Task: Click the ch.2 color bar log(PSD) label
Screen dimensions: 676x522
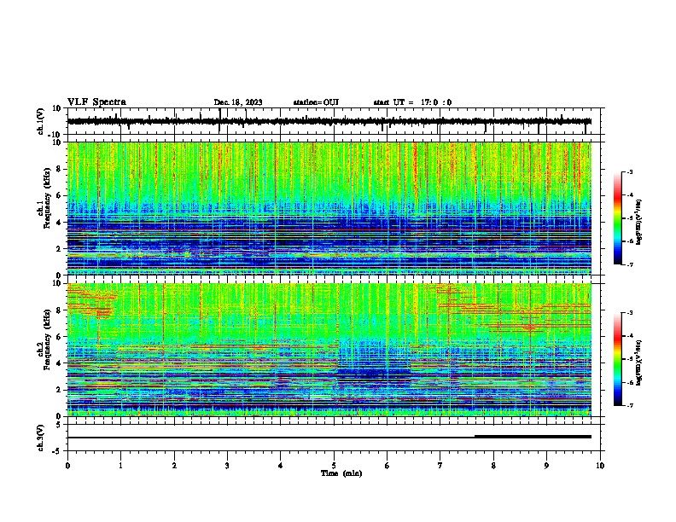Action: (x=639, y=362)
